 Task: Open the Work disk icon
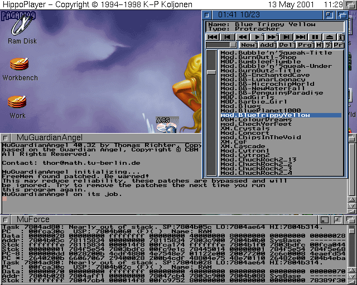(x=17, y=107)
